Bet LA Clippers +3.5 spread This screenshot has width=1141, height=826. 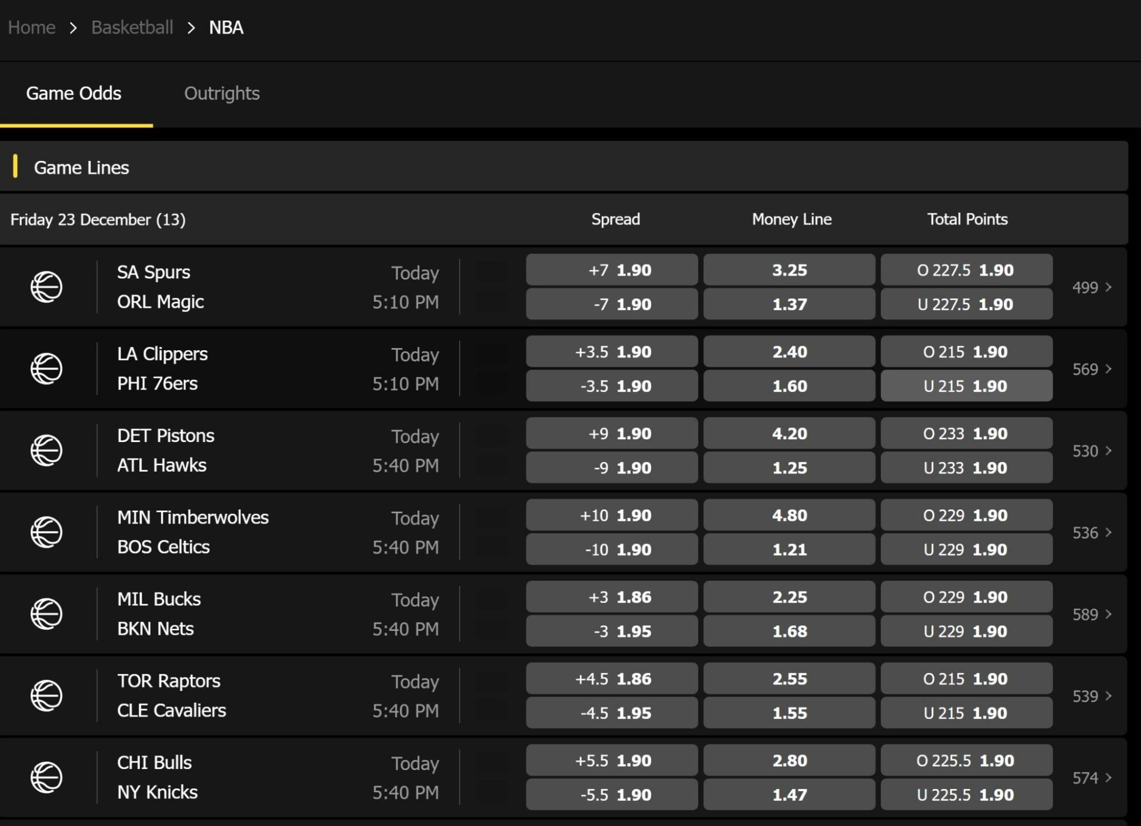612,351
